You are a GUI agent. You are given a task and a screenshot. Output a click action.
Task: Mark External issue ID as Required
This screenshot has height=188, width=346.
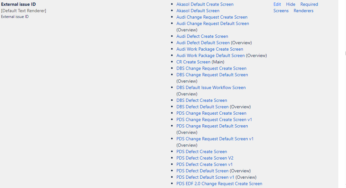point(309,4)
